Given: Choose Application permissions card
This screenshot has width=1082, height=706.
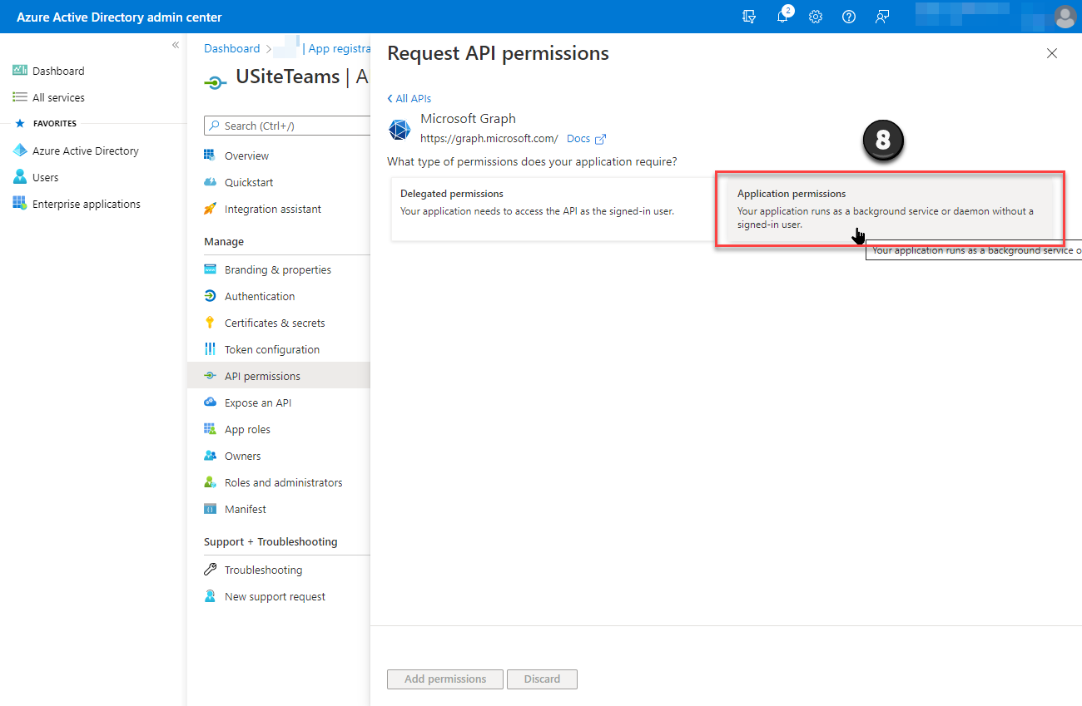Looking at the screenshot, I should coord(890,209).
